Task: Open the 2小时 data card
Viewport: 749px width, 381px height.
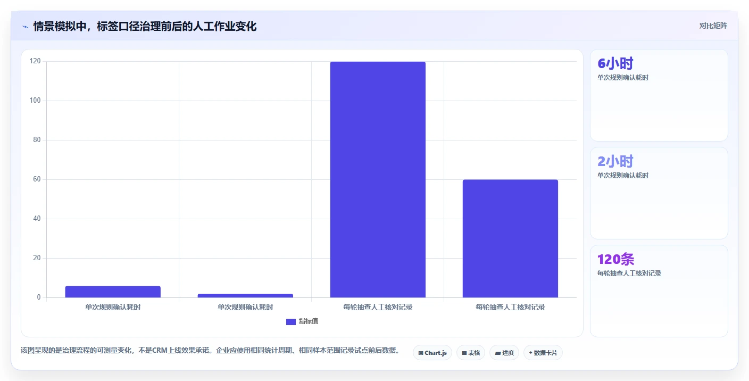Action: [659, 193]
